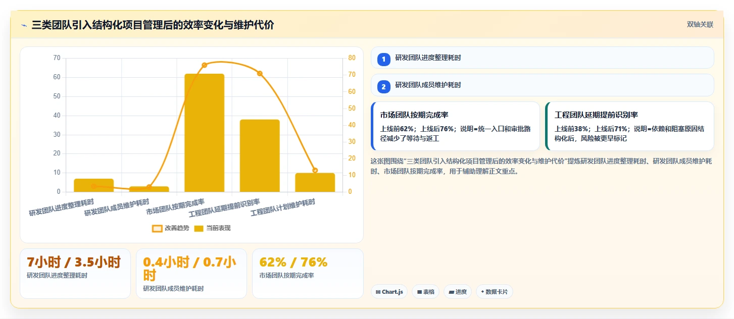Toggle the 改善趋势 legend entry

point(171,228)
